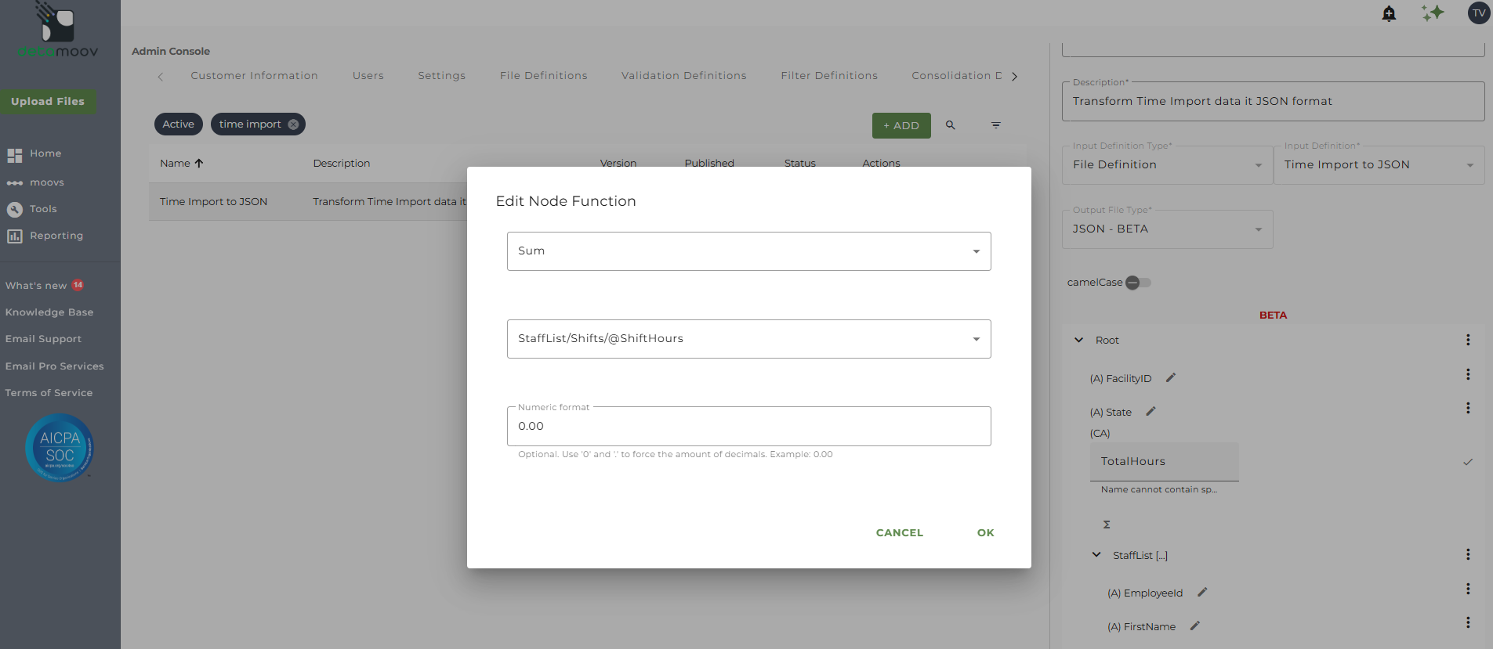The image size is (1493, 649).
Task: Open the StaffList/Shifts/@ShiftHours dropdown
Action: pos(748,339)
